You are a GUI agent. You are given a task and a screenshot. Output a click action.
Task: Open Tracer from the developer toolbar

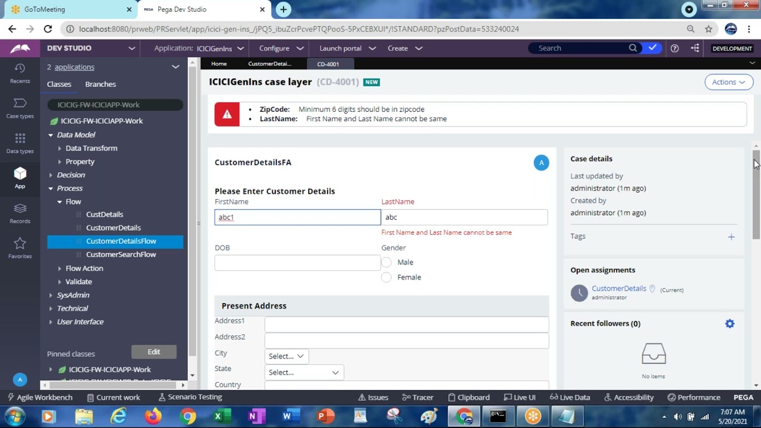tap(417, 397)
